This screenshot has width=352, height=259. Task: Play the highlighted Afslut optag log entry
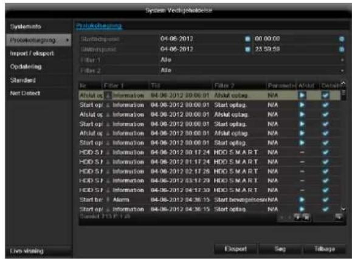pos(302,95)
